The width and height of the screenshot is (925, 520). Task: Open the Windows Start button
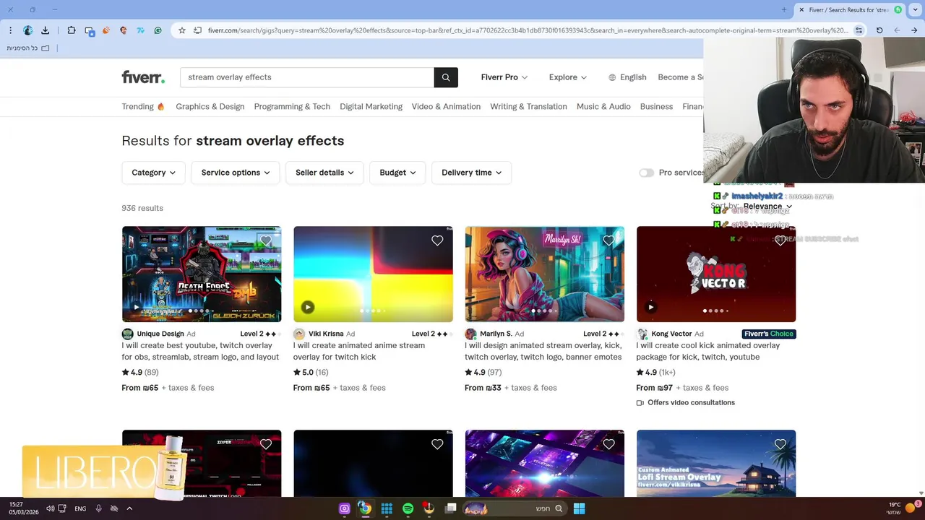pyautogui.click(x=579, y=508)
